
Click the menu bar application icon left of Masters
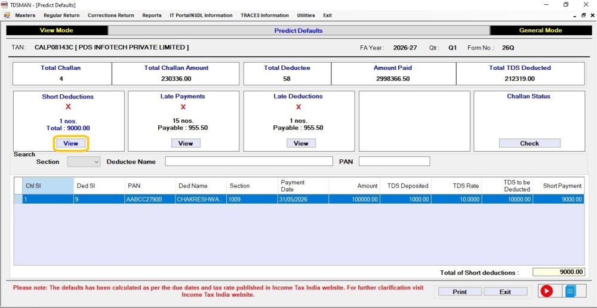coord(7,16)
